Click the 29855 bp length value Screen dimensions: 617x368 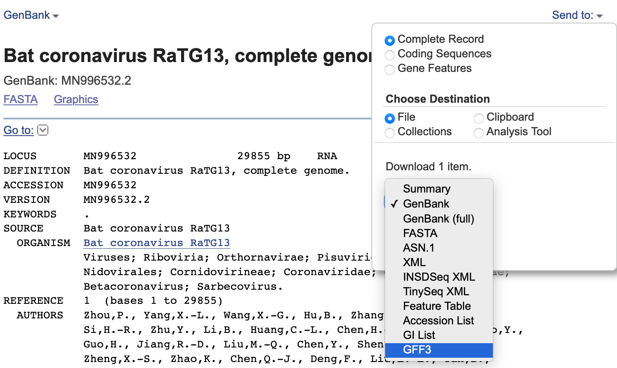[264, 156]
